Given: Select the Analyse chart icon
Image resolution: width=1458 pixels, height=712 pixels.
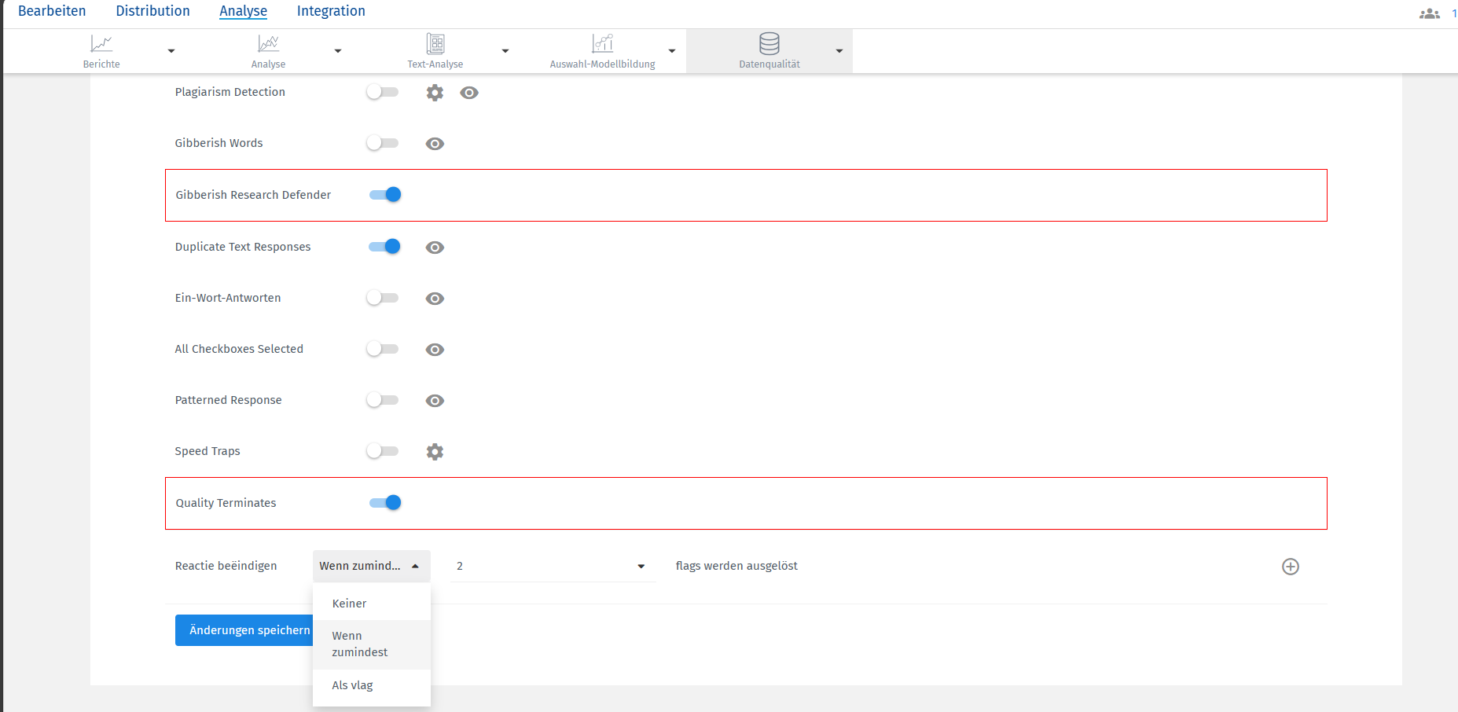Looking at the screenshot, I should [268, 43].
